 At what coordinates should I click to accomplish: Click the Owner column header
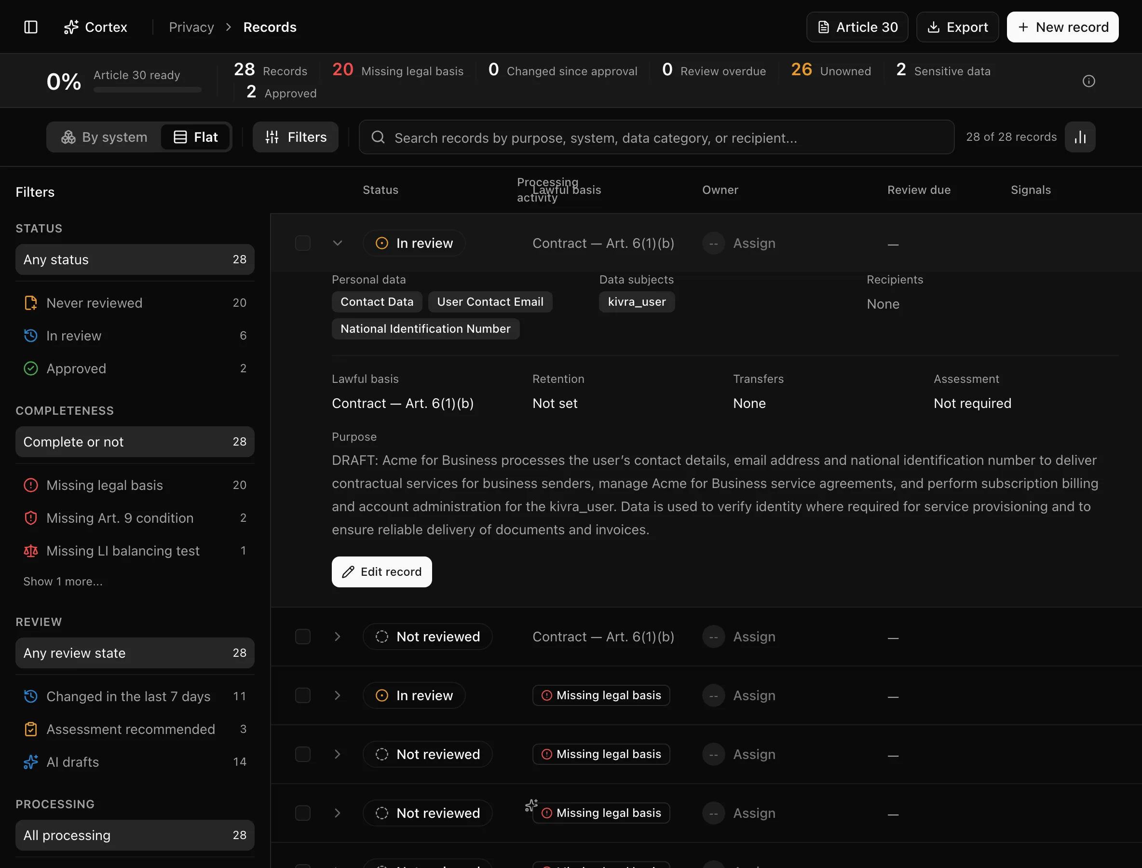coord(720,190)
